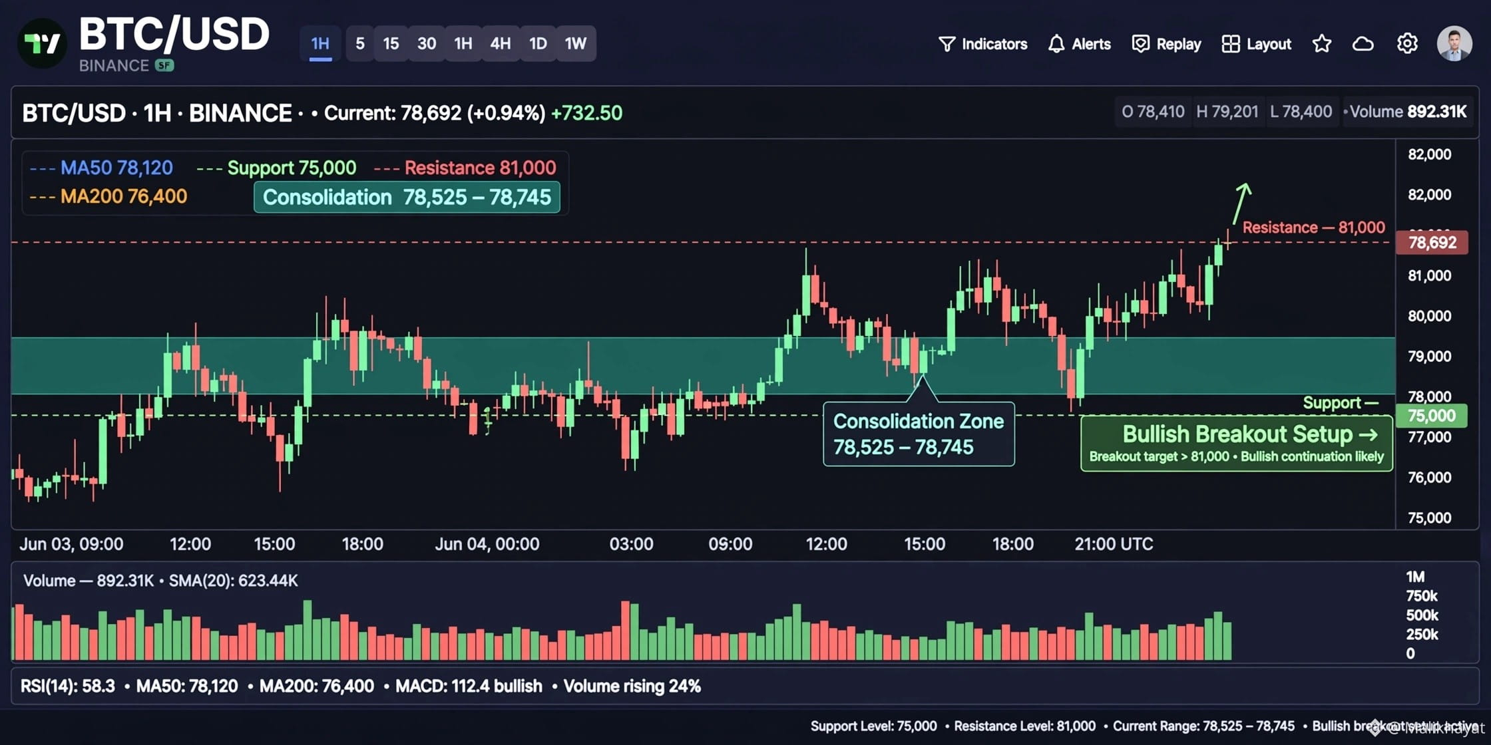1491x745 pixels.
Task: Click the Current: 78,692 (+0.94%) price text
Action: 435,113
